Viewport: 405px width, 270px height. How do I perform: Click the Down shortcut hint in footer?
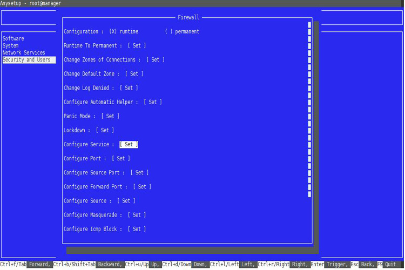pyautogui.click(x=200, y=264)
